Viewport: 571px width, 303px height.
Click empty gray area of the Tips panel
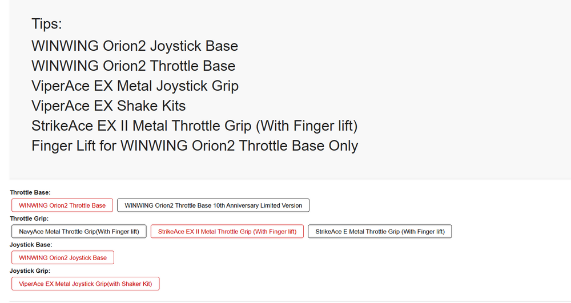(457, 86)
